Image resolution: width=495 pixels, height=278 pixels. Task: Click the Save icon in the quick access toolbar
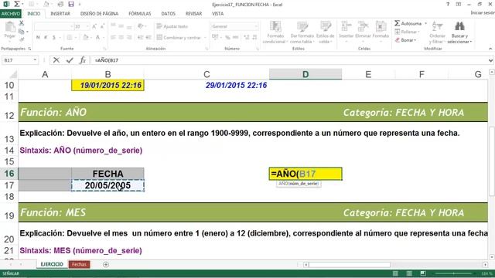pyautogui.click(x=71, y=4)
